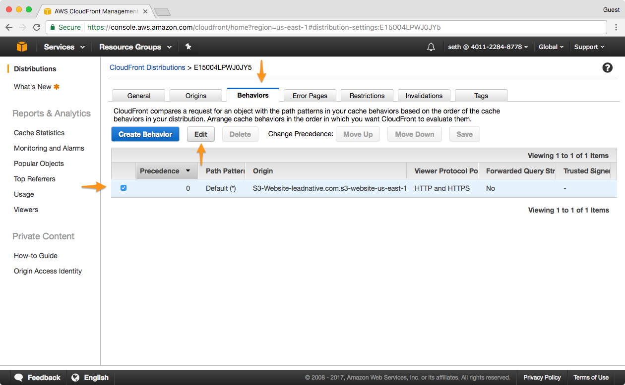Open the Error Pages tab
This screenshot has width=625, height=385.
click(310, 96)
